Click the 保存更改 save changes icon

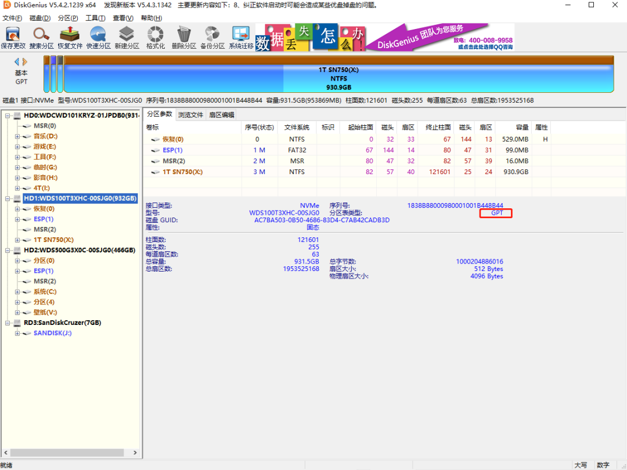(13, 38)
